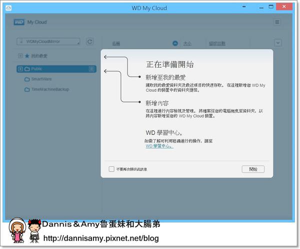Close the WD My Cloud window
The height and width of the screenshot is (249, 300).
tap(284, 7)
